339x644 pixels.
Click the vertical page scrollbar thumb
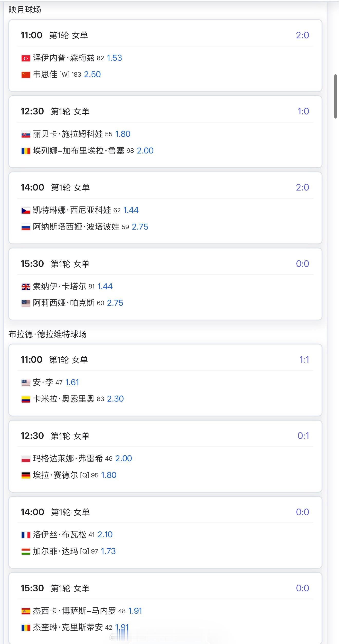pos(335,96)
